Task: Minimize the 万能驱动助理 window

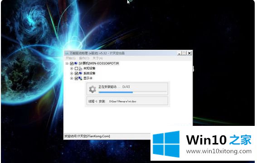Action: click(x=179, y=53)
